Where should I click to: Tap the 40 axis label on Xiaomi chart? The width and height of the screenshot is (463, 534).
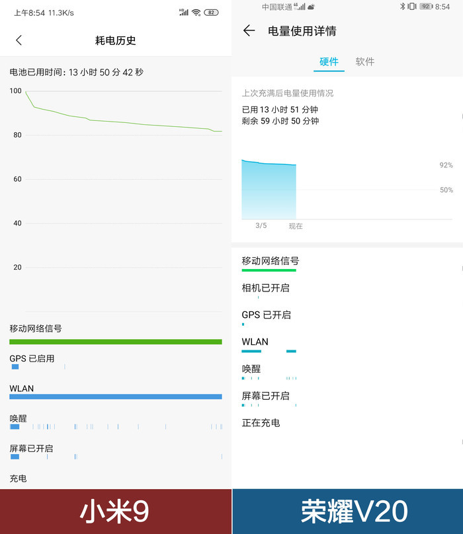click(x=17, y=223)
